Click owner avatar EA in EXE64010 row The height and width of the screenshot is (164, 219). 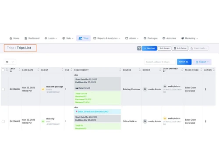coord(145,89)
